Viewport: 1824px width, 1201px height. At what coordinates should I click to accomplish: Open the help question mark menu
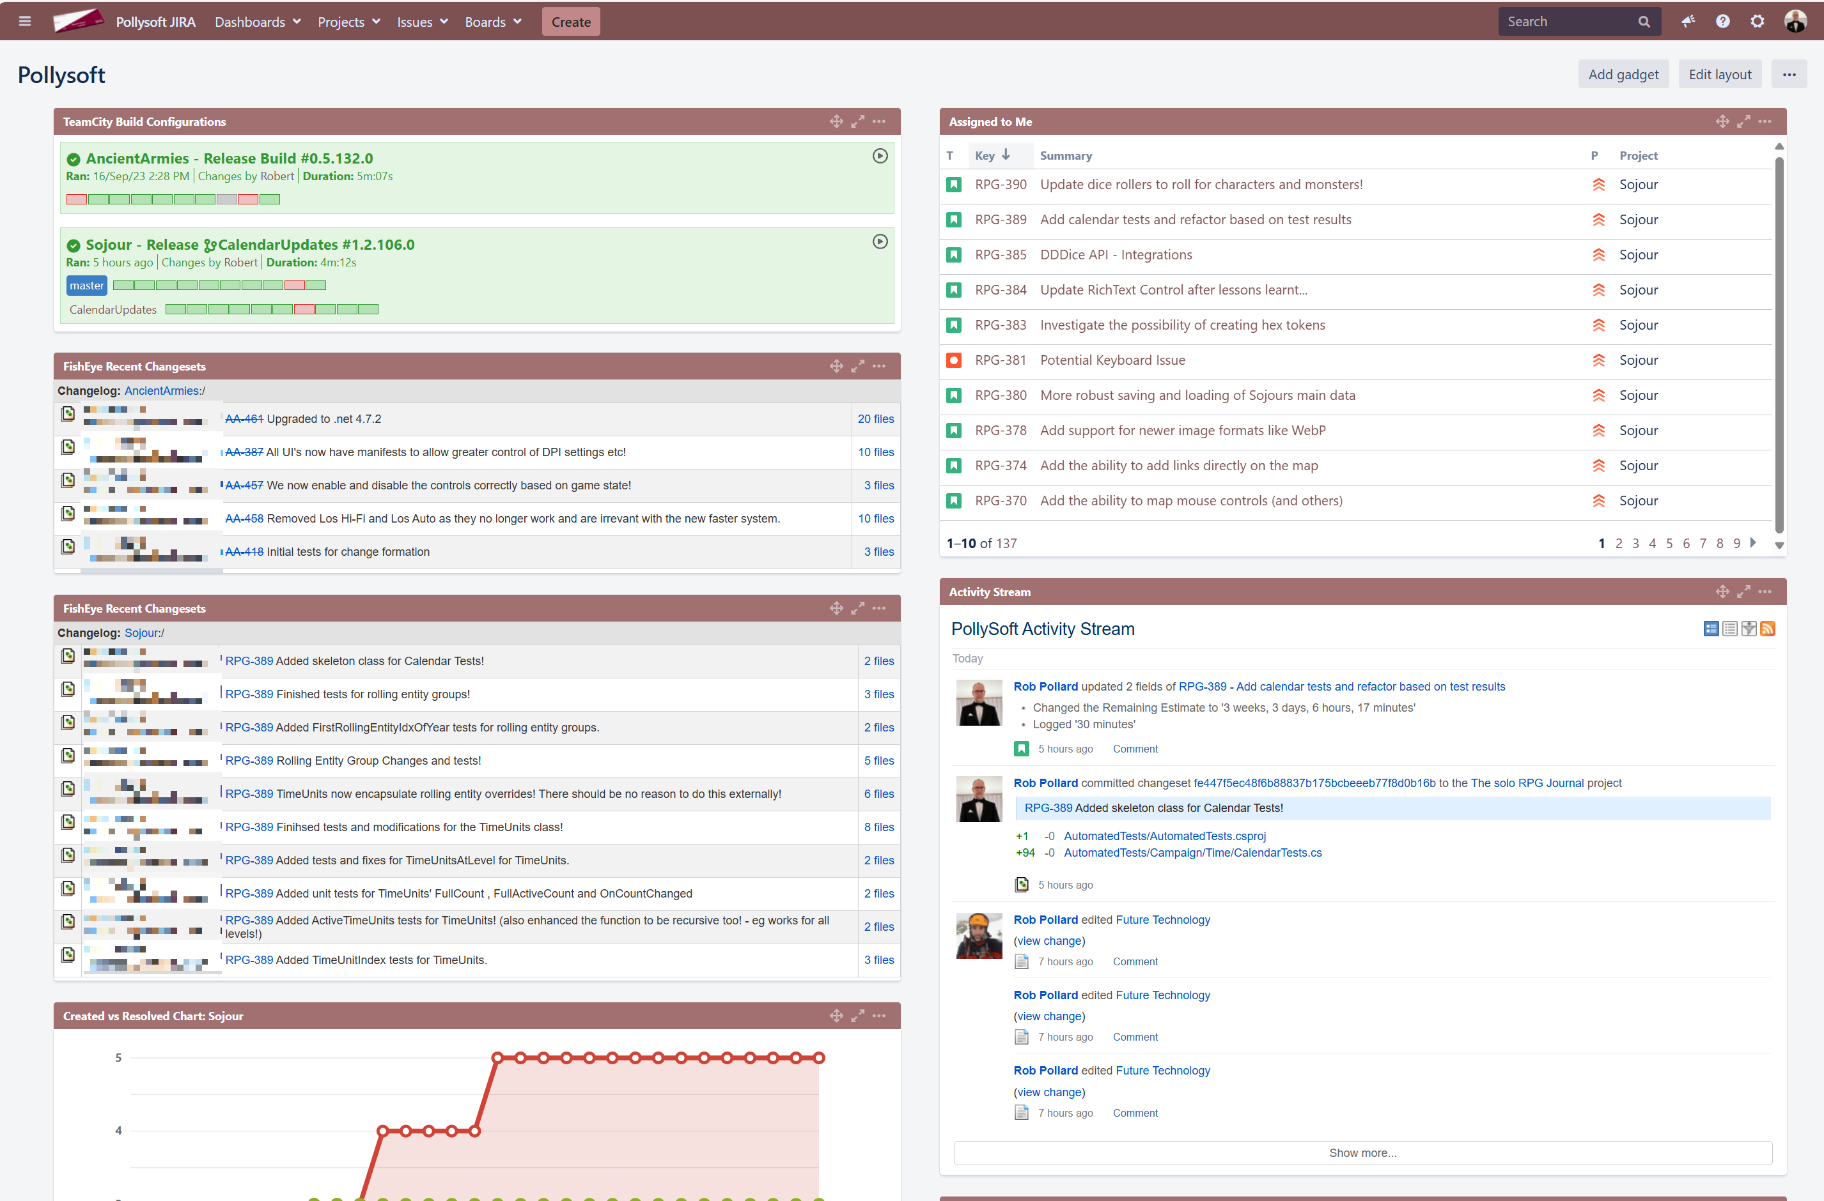(1722, 22)
